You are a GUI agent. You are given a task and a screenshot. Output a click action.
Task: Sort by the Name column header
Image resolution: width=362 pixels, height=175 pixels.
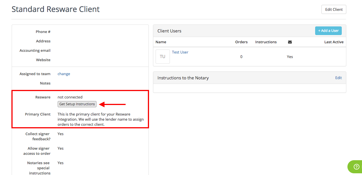161,42
